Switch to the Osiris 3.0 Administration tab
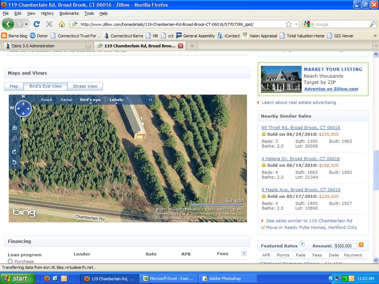The height and width of the screenshot is (284, 379). coord(47,45)
